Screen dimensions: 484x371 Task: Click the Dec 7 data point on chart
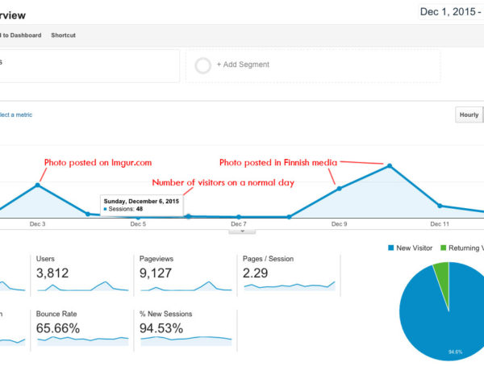pyautogui.click(x=239, y=217)
